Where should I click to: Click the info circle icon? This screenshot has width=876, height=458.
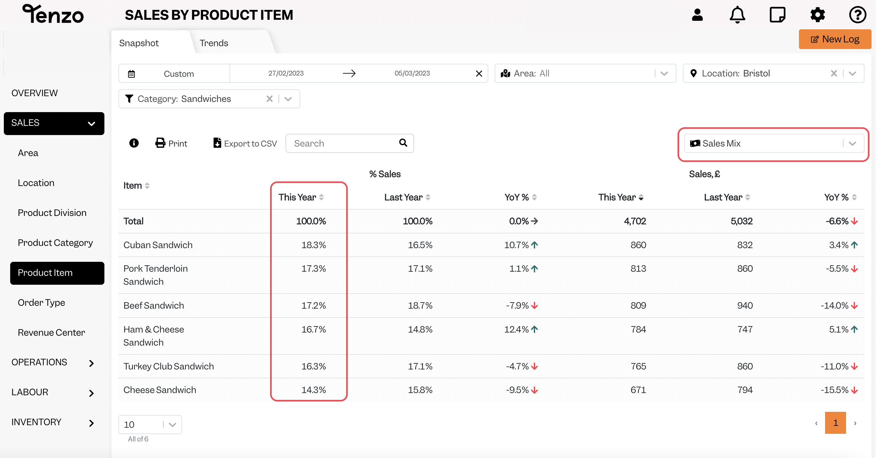coord(134,143)
